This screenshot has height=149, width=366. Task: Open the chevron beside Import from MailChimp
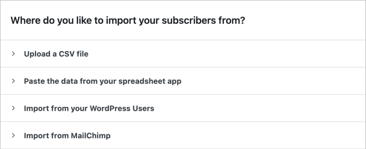click(x=13, y=135)
